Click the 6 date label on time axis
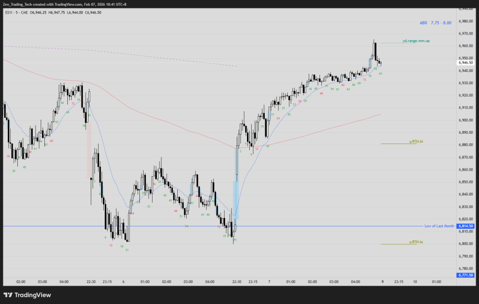This screenshot has height=304, width=479. coord(123,282)
